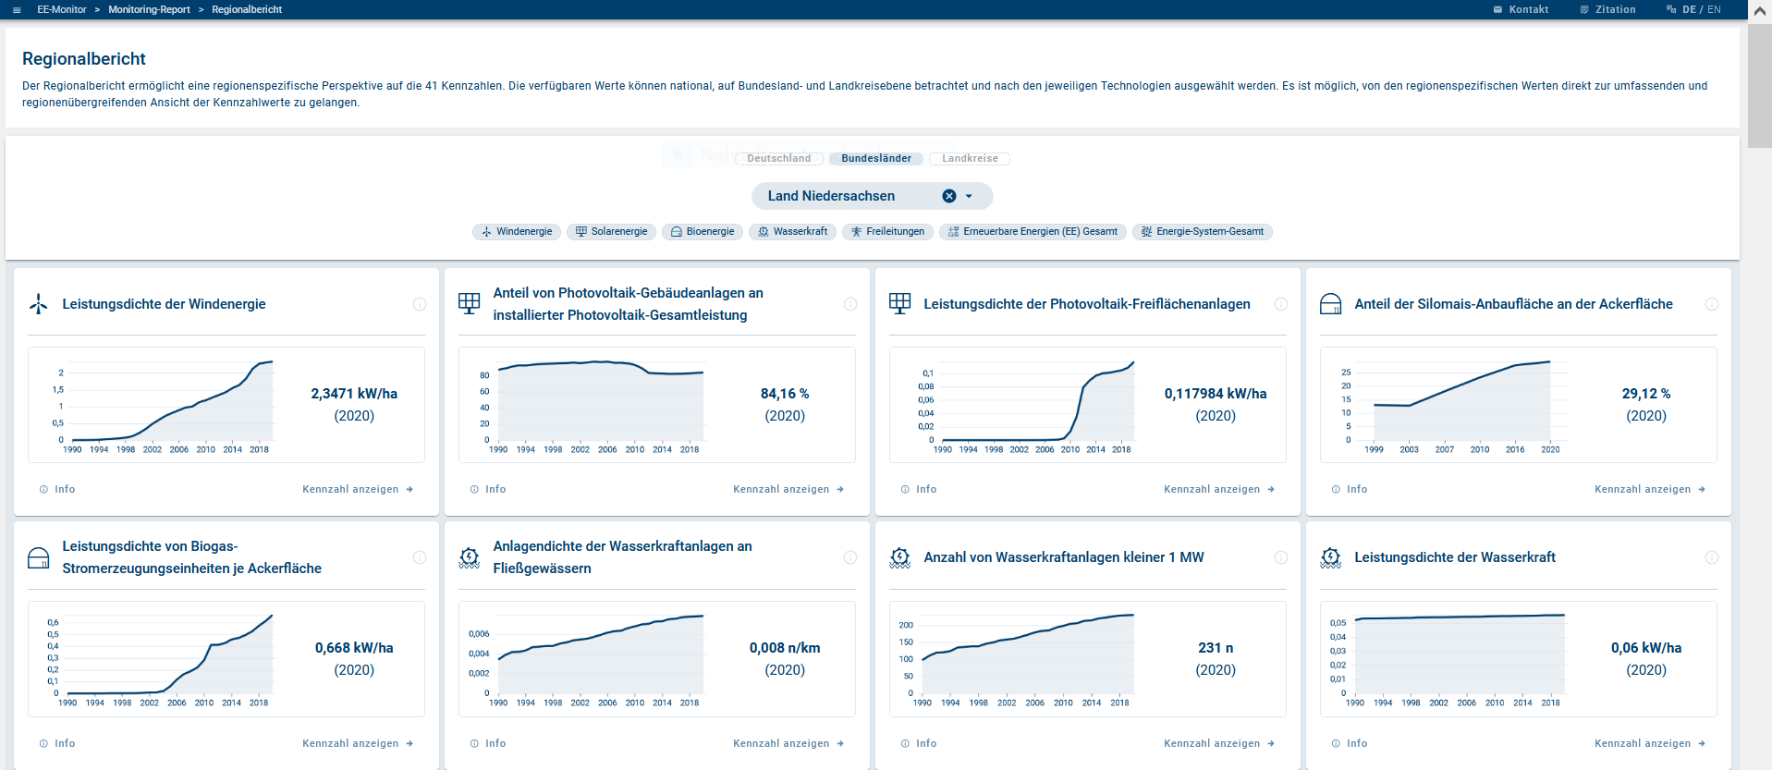The height and width of the screenshot is (770, 1772).
Task: Toggle the Windenergie filter chip
Action: point(517,232)
